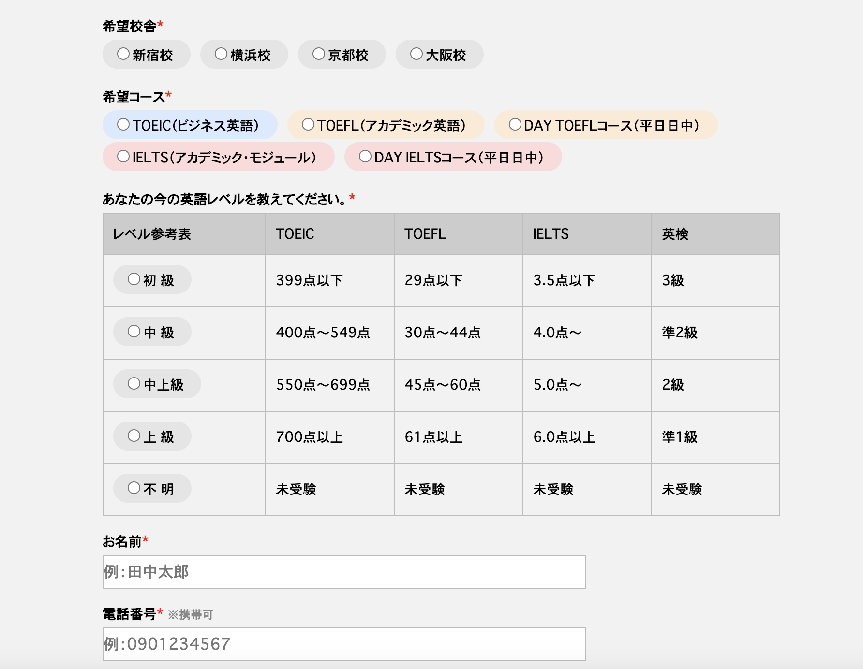Select DAY TOEFLコース(平日日中) option

click(515, 125)
